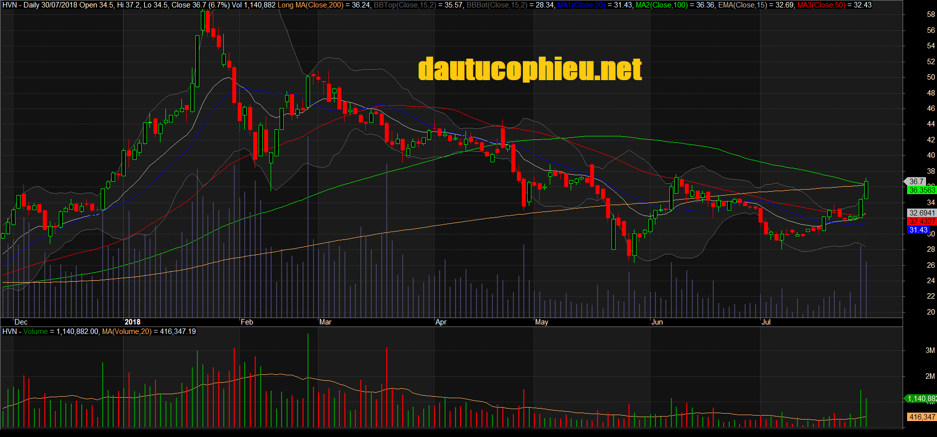
Task: Click the green 1,140,88 volume axis tag
Action: (921, 399)
